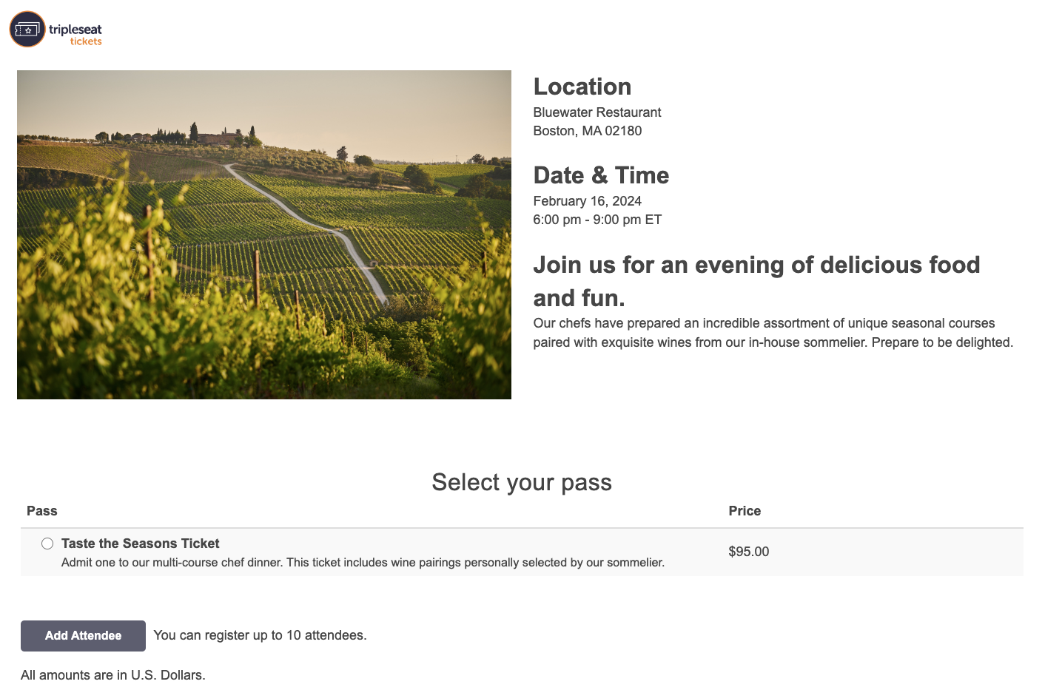Screen dimensions: 1045x687
Task: Click the 'register up to 10 attendees' note
Action: (x=260, y=635)
